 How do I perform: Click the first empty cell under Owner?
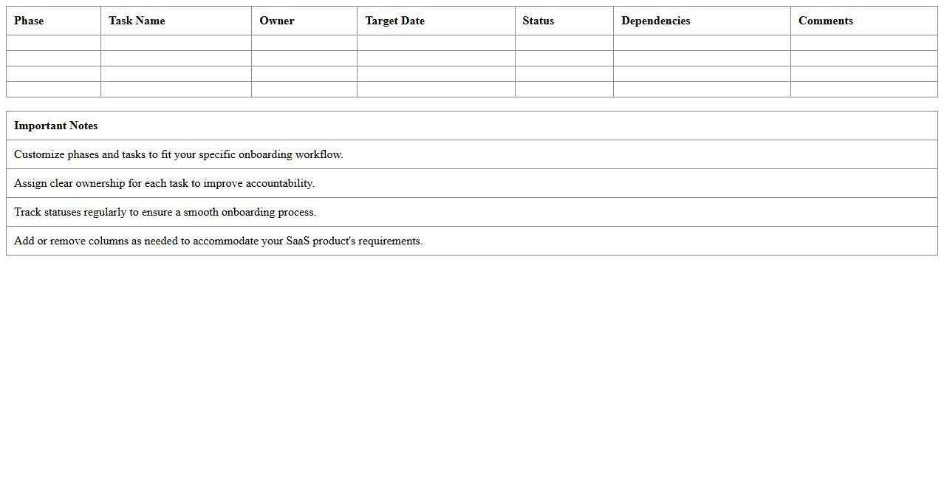tap(304, 43)
